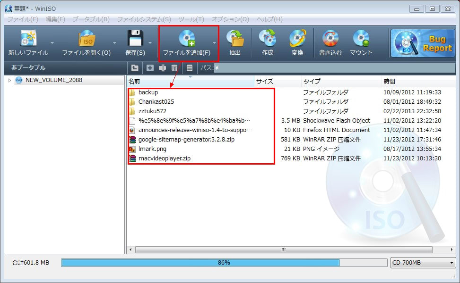Click the macvideoplayer.zip archive icon

132,158
